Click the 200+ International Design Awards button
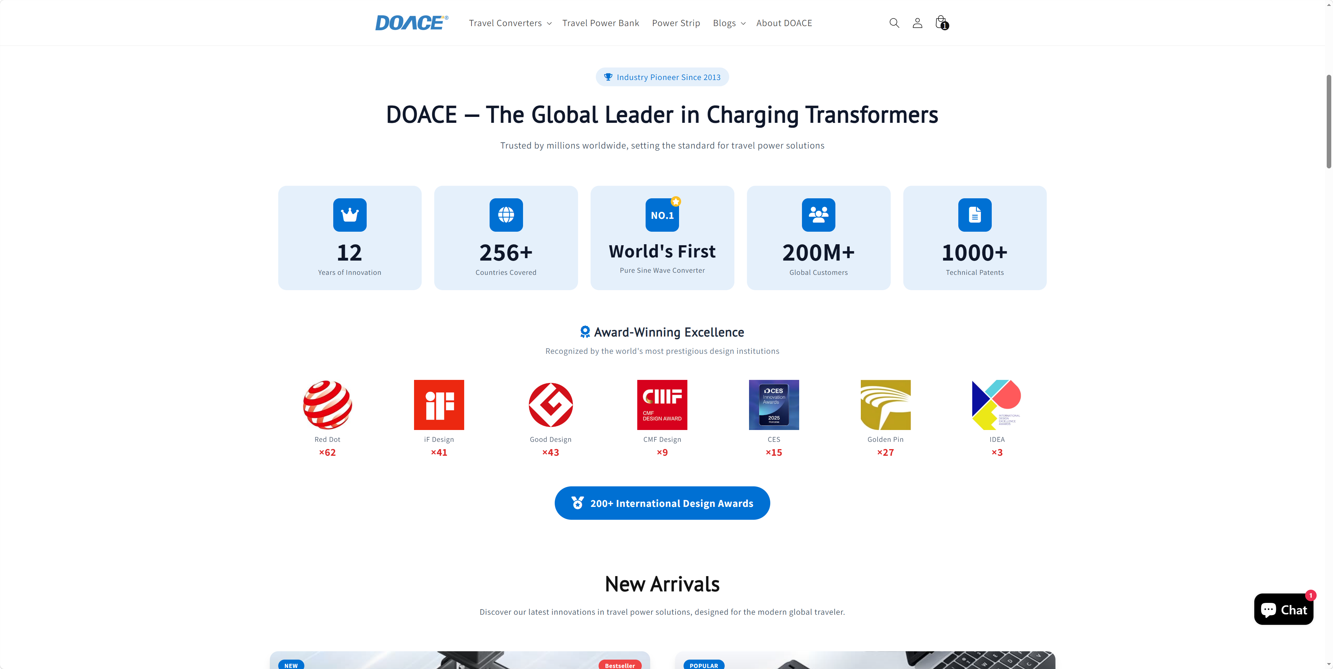Viewport: 1333px width, 669px height. 662,502
